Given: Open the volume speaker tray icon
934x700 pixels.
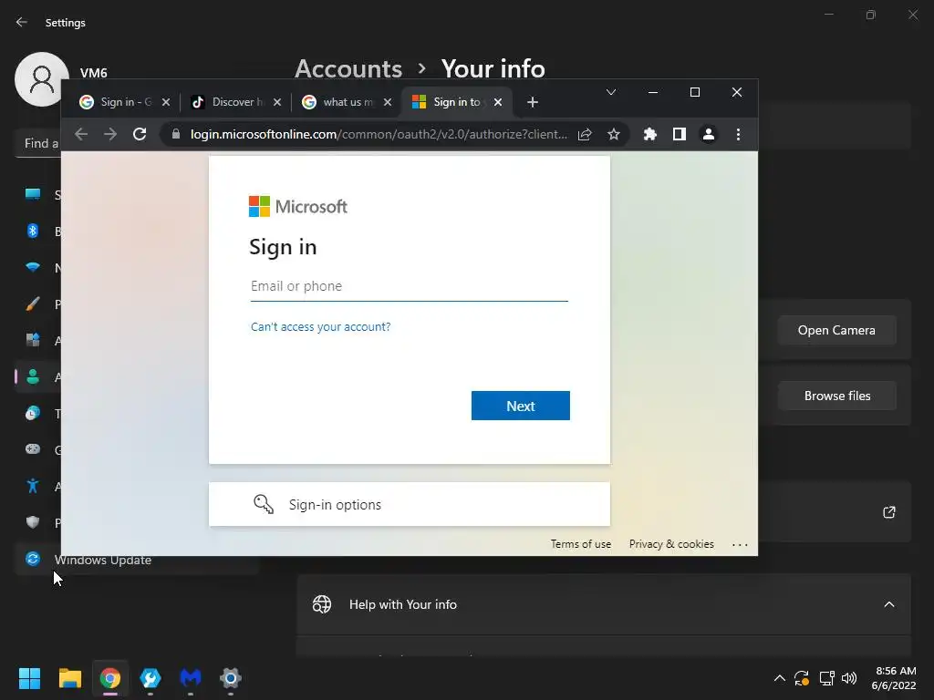Looking at the screenshot, I should click(x=849, y=678).
